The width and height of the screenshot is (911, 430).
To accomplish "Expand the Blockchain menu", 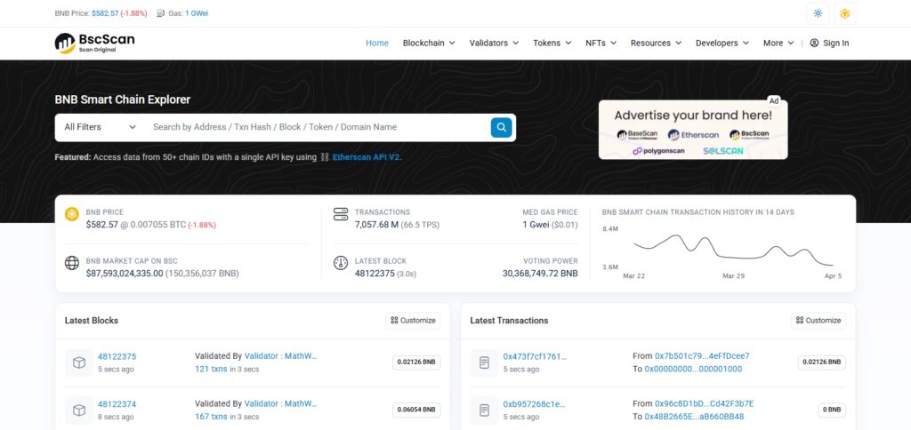I will tap(429, 43).
